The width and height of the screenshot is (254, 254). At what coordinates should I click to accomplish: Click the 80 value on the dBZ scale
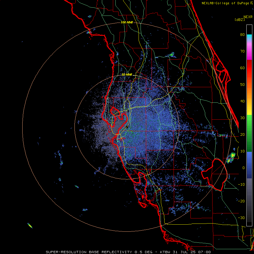pos(242,34)
